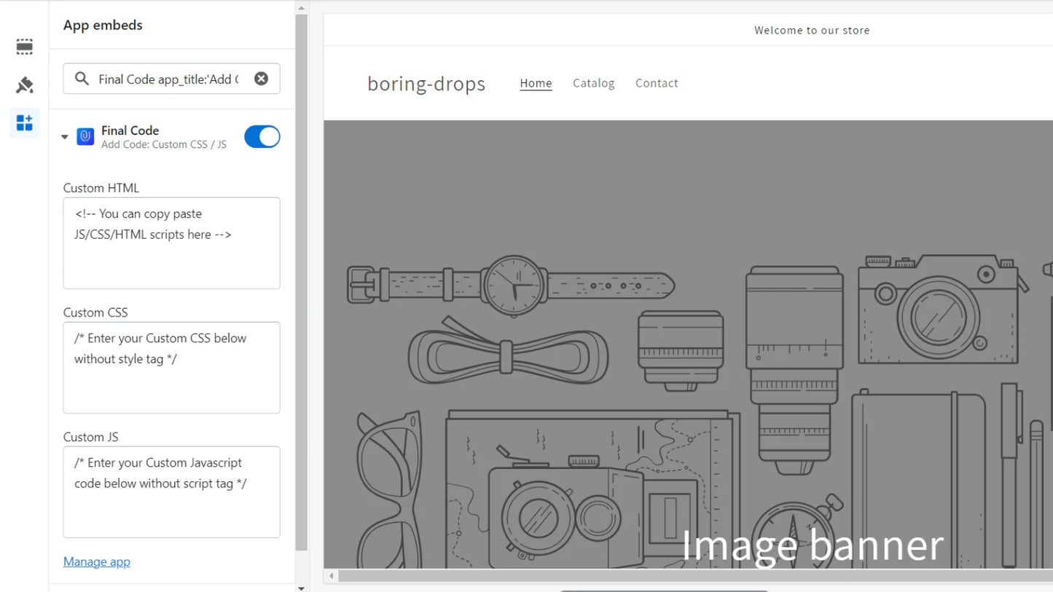Click the Final Code app icon
The height and width of the screenshot is (592, 1053).
[x=85, y=137]
